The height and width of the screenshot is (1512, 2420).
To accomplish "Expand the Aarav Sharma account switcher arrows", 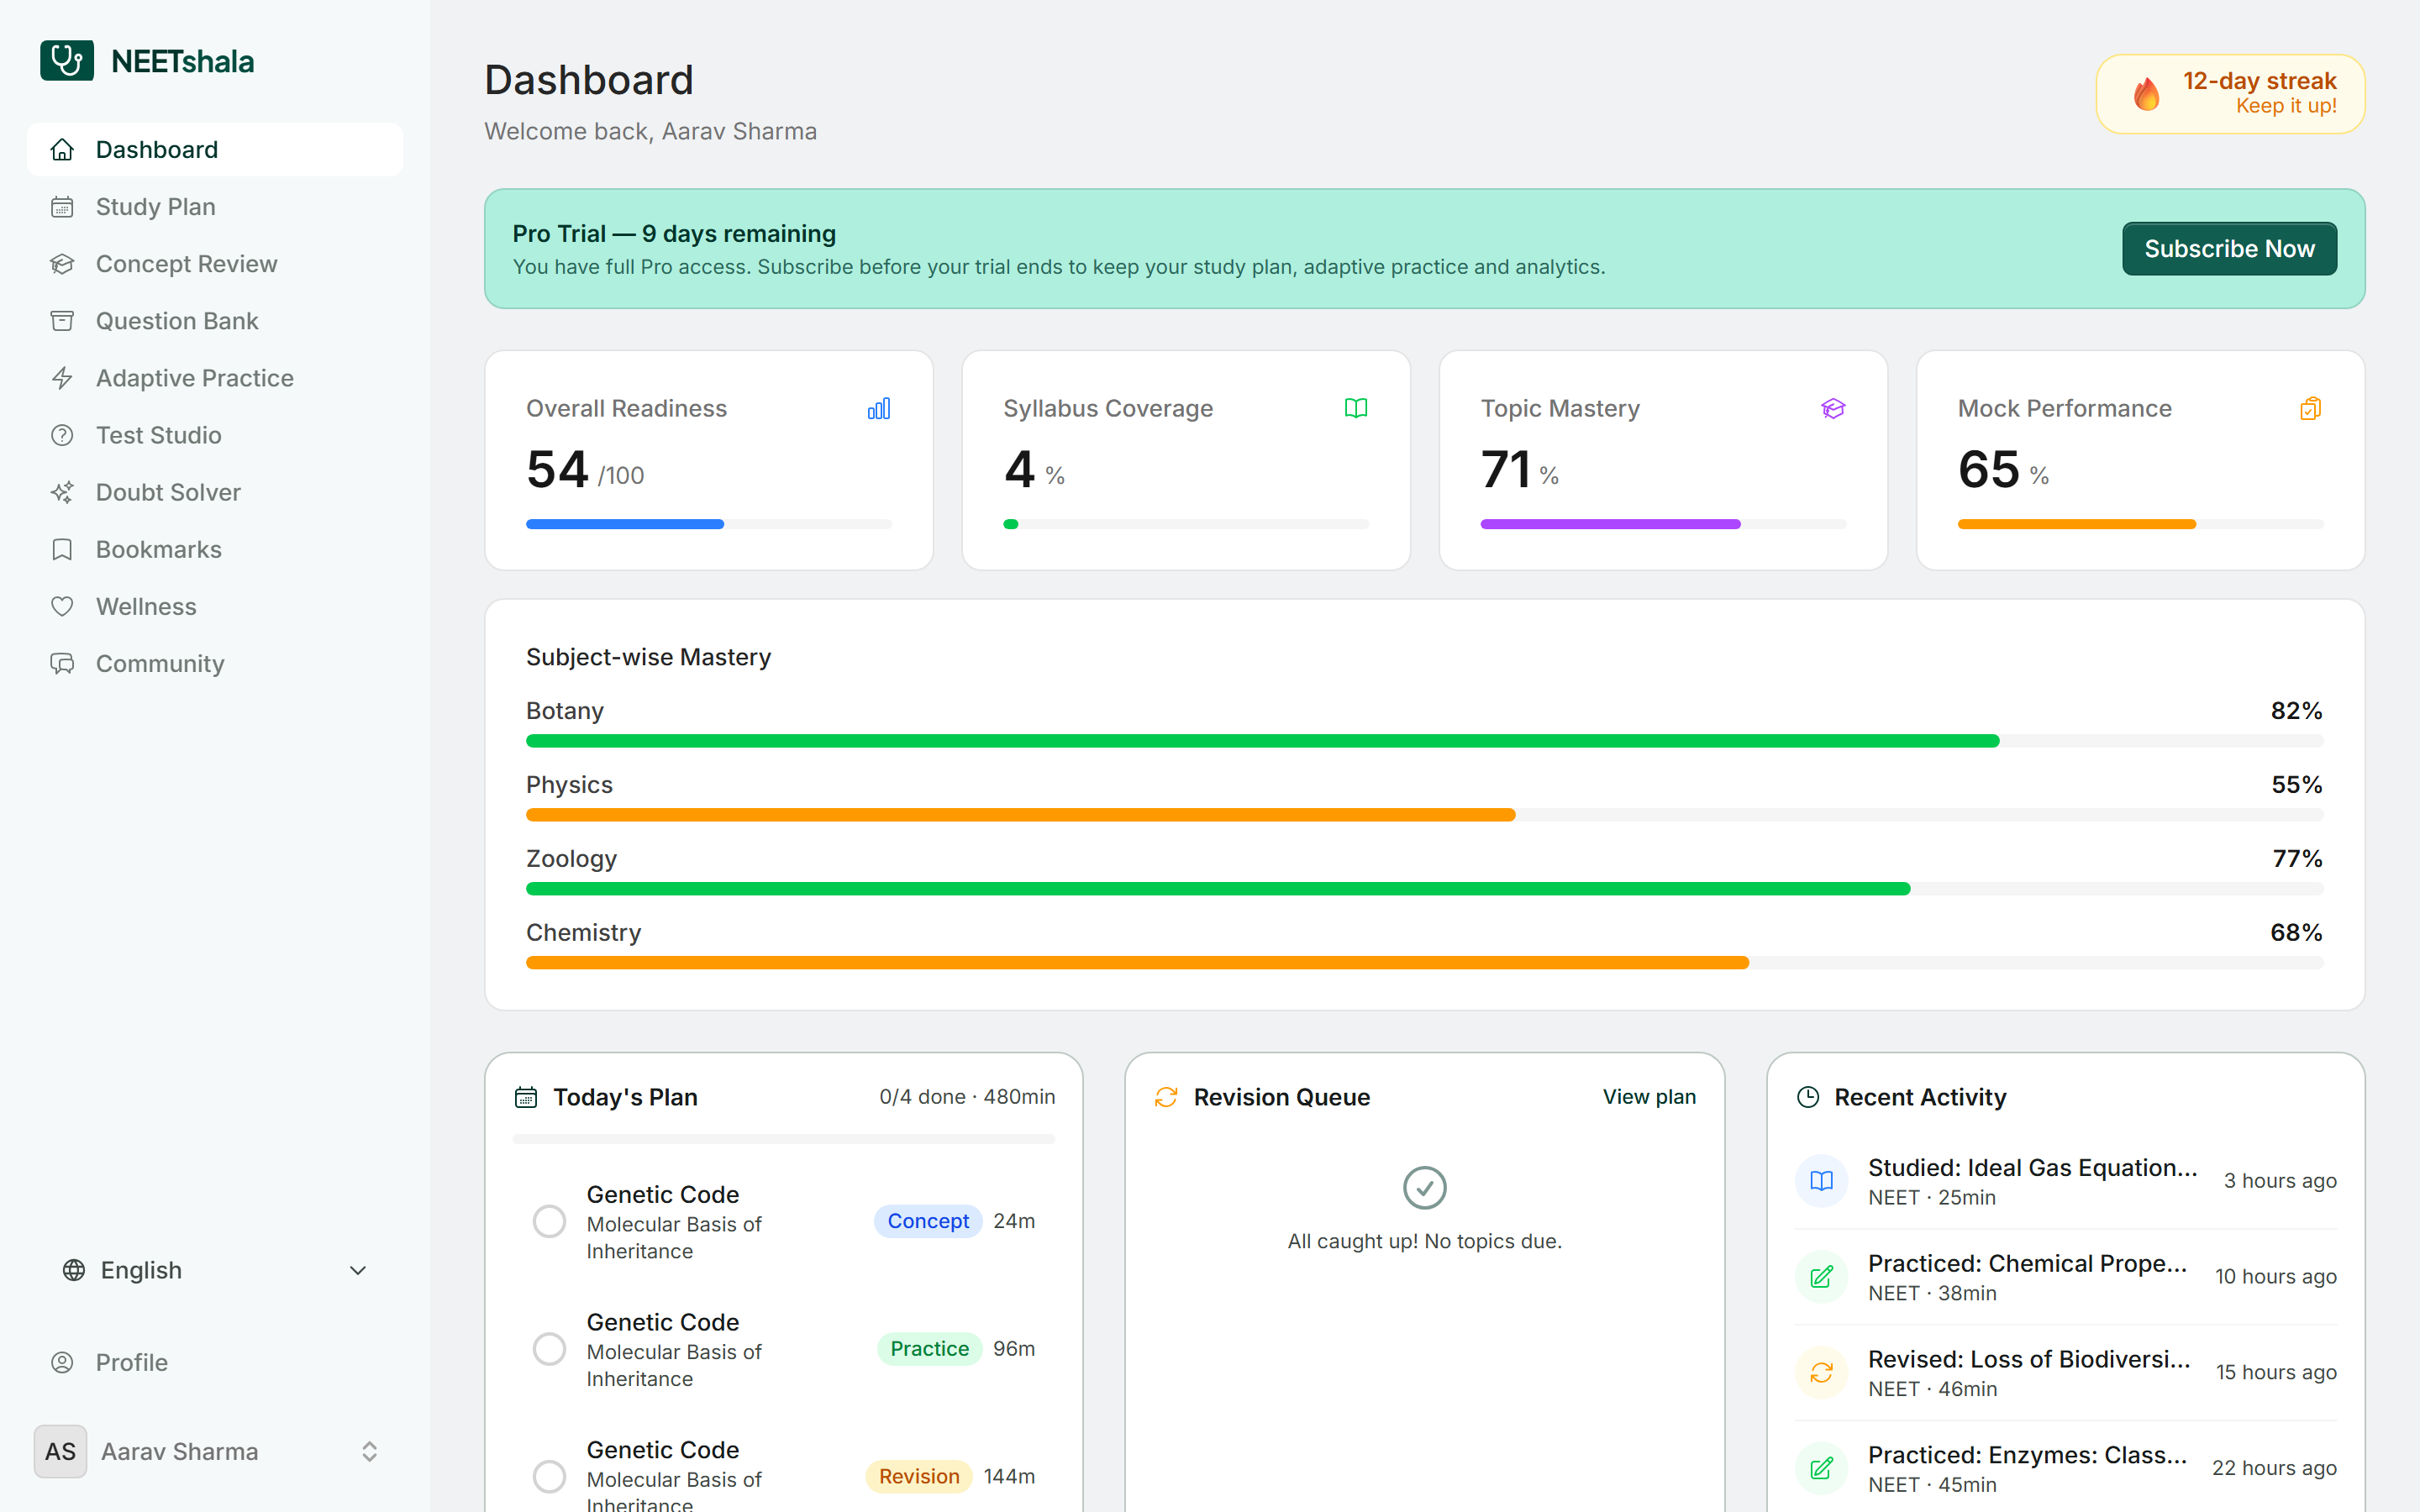I will [x=369, y=1452].
